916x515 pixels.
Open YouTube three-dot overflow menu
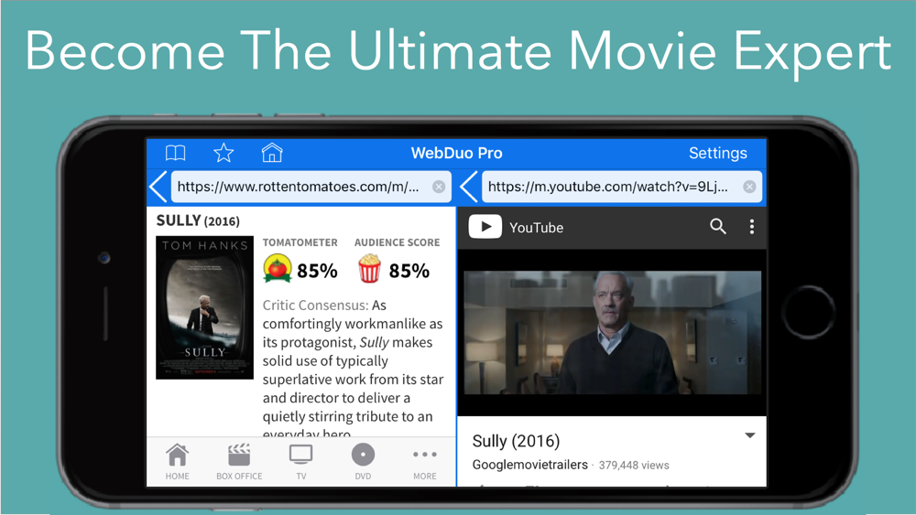click(752, 226)
